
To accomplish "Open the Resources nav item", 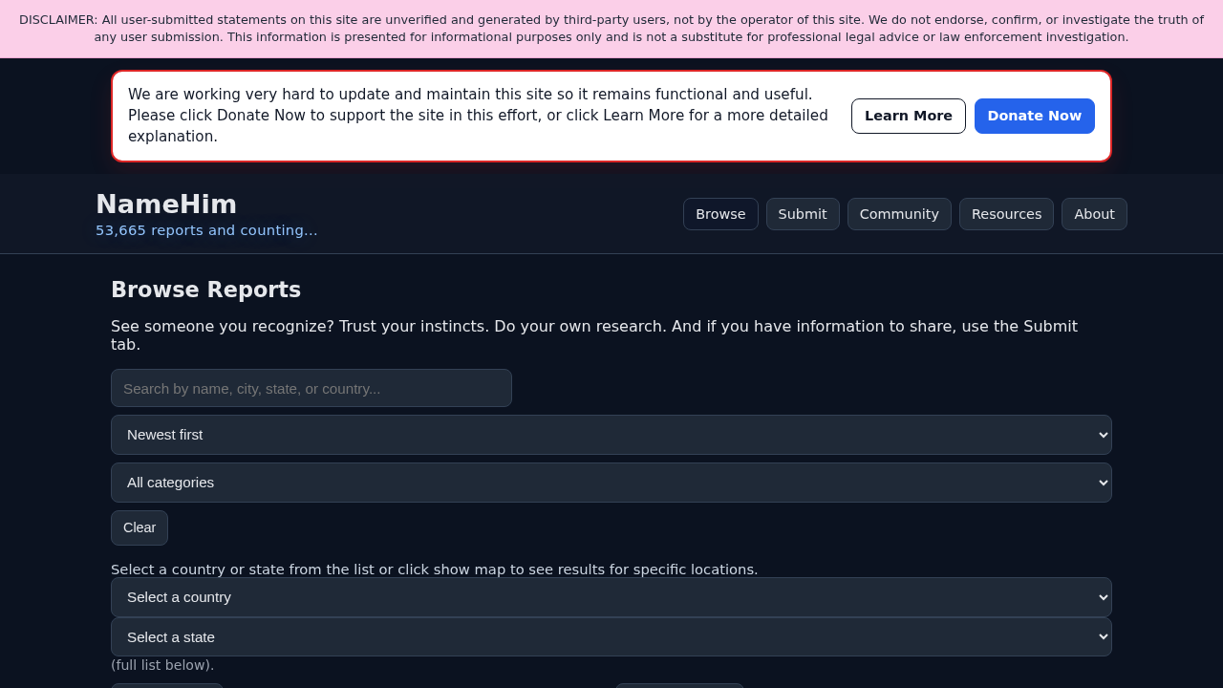I will coord(1006,214).
